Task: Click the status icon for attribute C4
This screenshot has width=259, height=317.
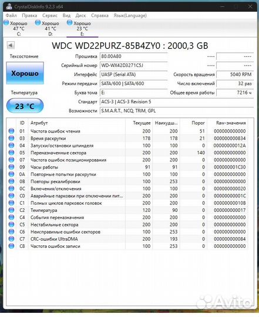Action: 11,217
